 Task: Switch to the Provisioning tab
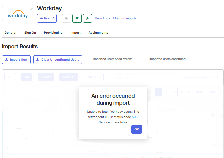[53, 33]
